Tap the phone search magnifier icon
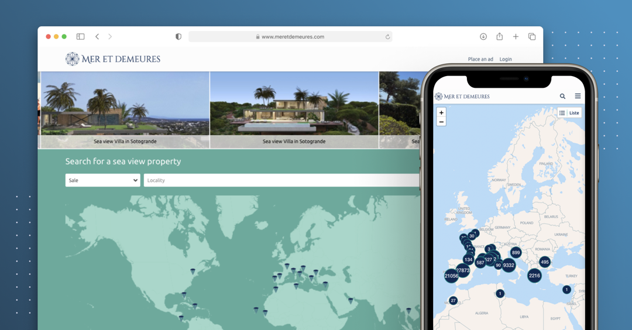The height and width of the screenshot is (330, 632). [x=562, y=97]
